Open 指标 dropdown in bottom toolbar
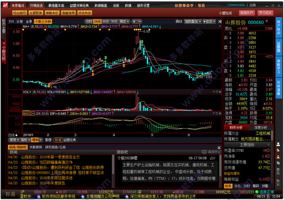 tap(25, 140)
